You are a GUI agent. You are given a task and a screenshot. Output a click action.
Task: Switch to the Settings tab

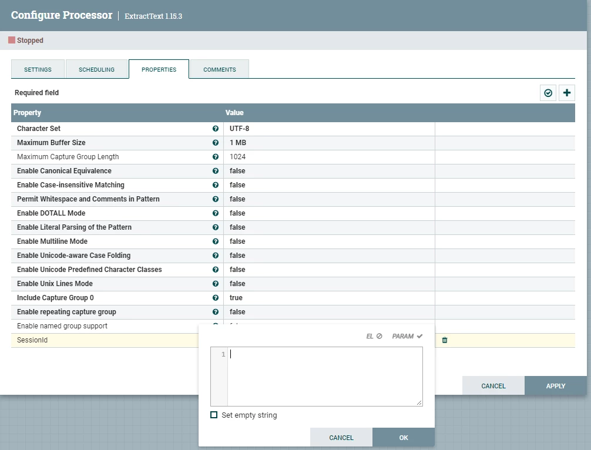point(38,69)
